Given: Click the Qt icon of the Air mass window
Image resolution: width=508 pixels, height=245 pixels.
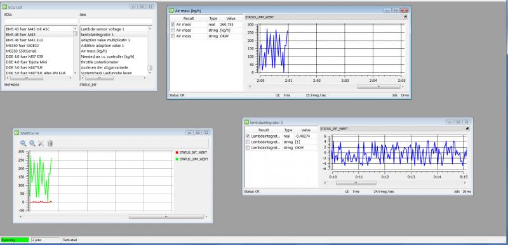Looking at the screenshot, I should click(x=171, y=11).
